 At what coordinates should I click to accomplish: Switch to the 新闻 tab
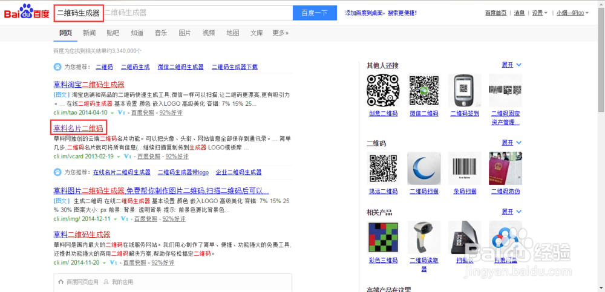[89, 33]
